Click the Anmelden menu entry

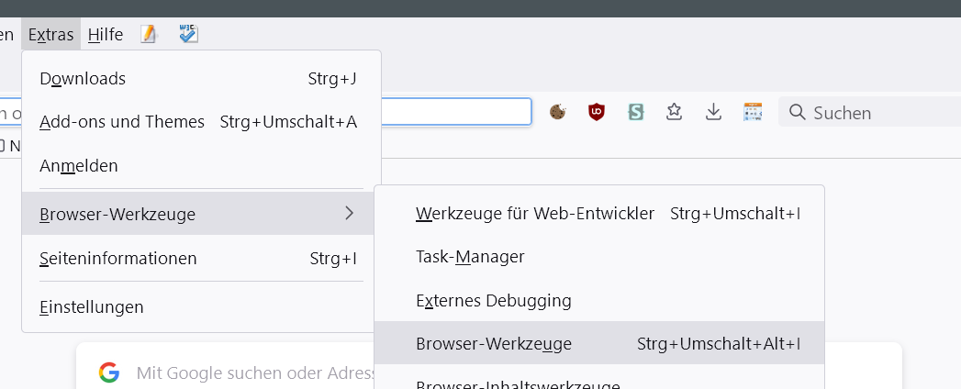click(x=79, y=166)
